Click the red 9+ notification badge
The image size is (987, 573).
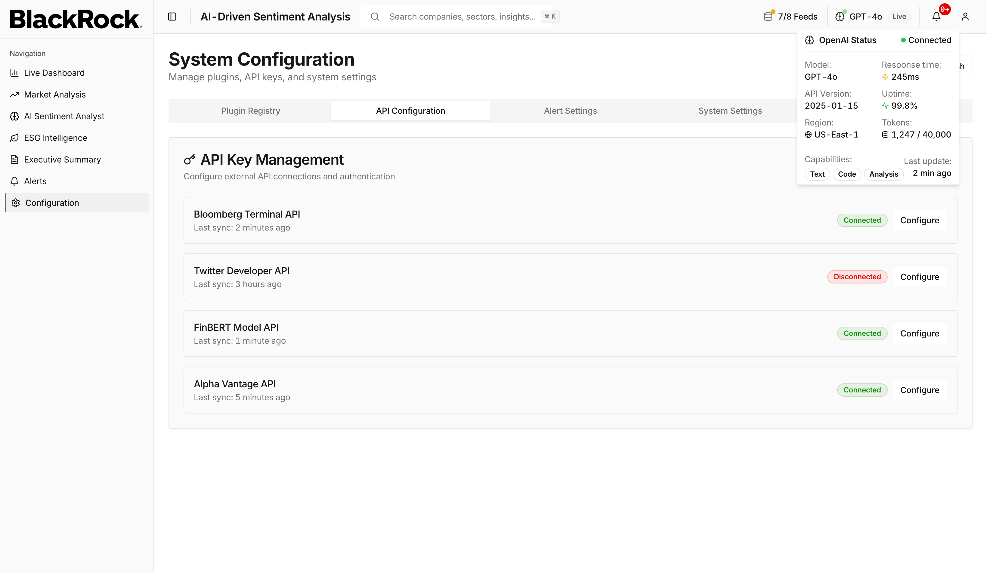[945, 9]
